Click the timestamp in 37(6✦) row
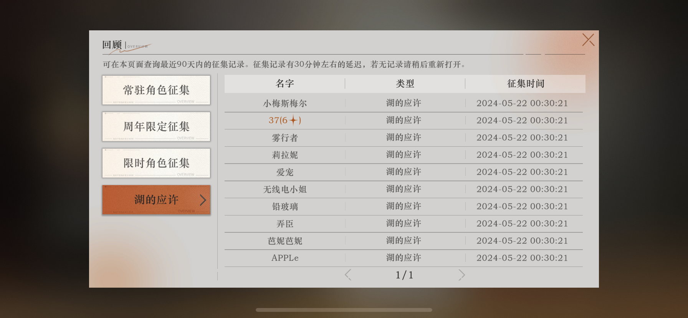The width and height of the screenshot is (688, 318). pyautogui.click(x=522, y=121)
